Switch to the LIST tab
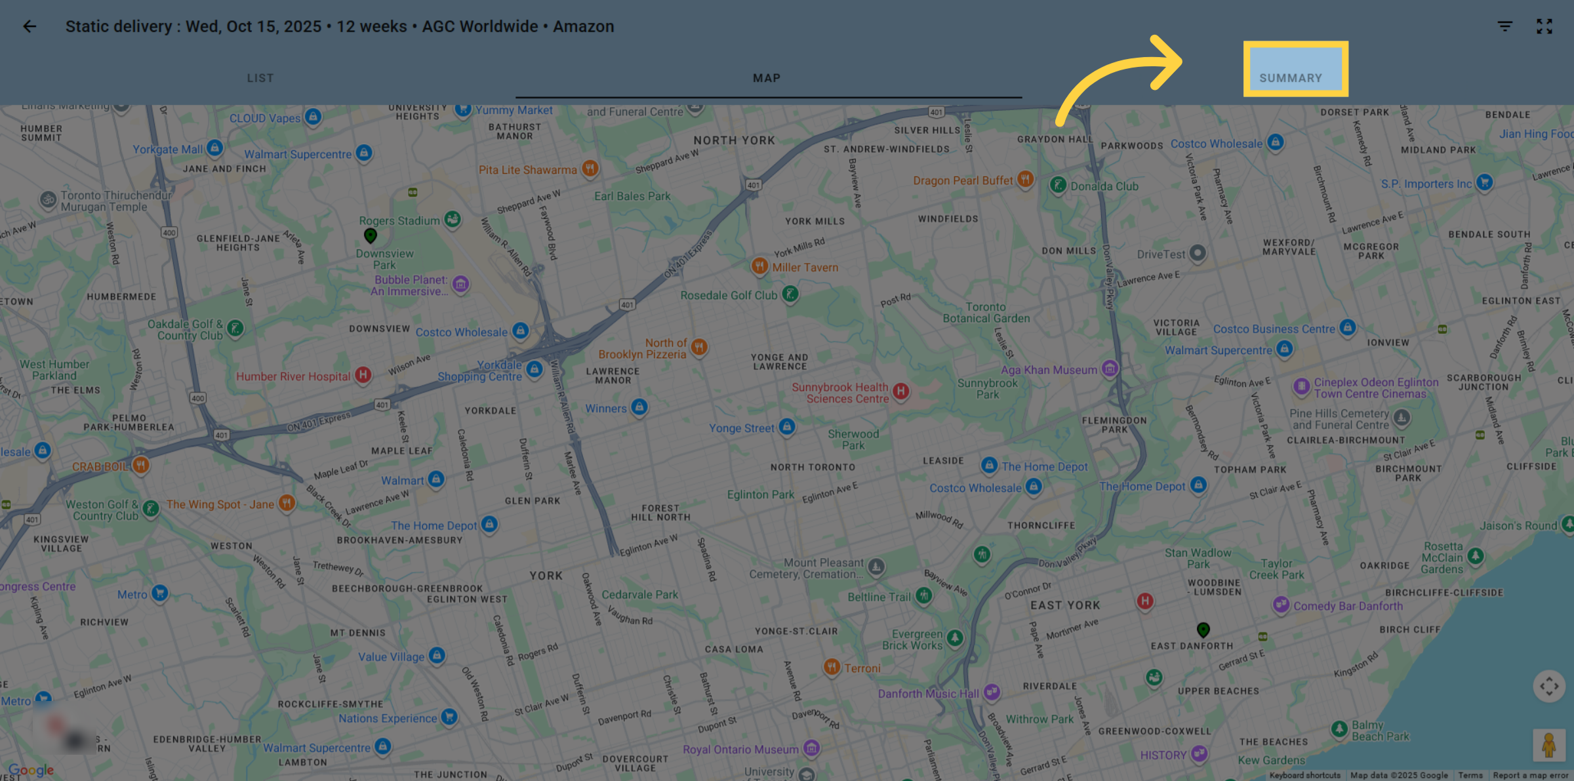1574x781 pixels. [x=260, y=78]
